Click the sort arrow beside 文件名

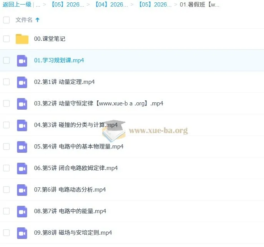click(x=37, y=20)
